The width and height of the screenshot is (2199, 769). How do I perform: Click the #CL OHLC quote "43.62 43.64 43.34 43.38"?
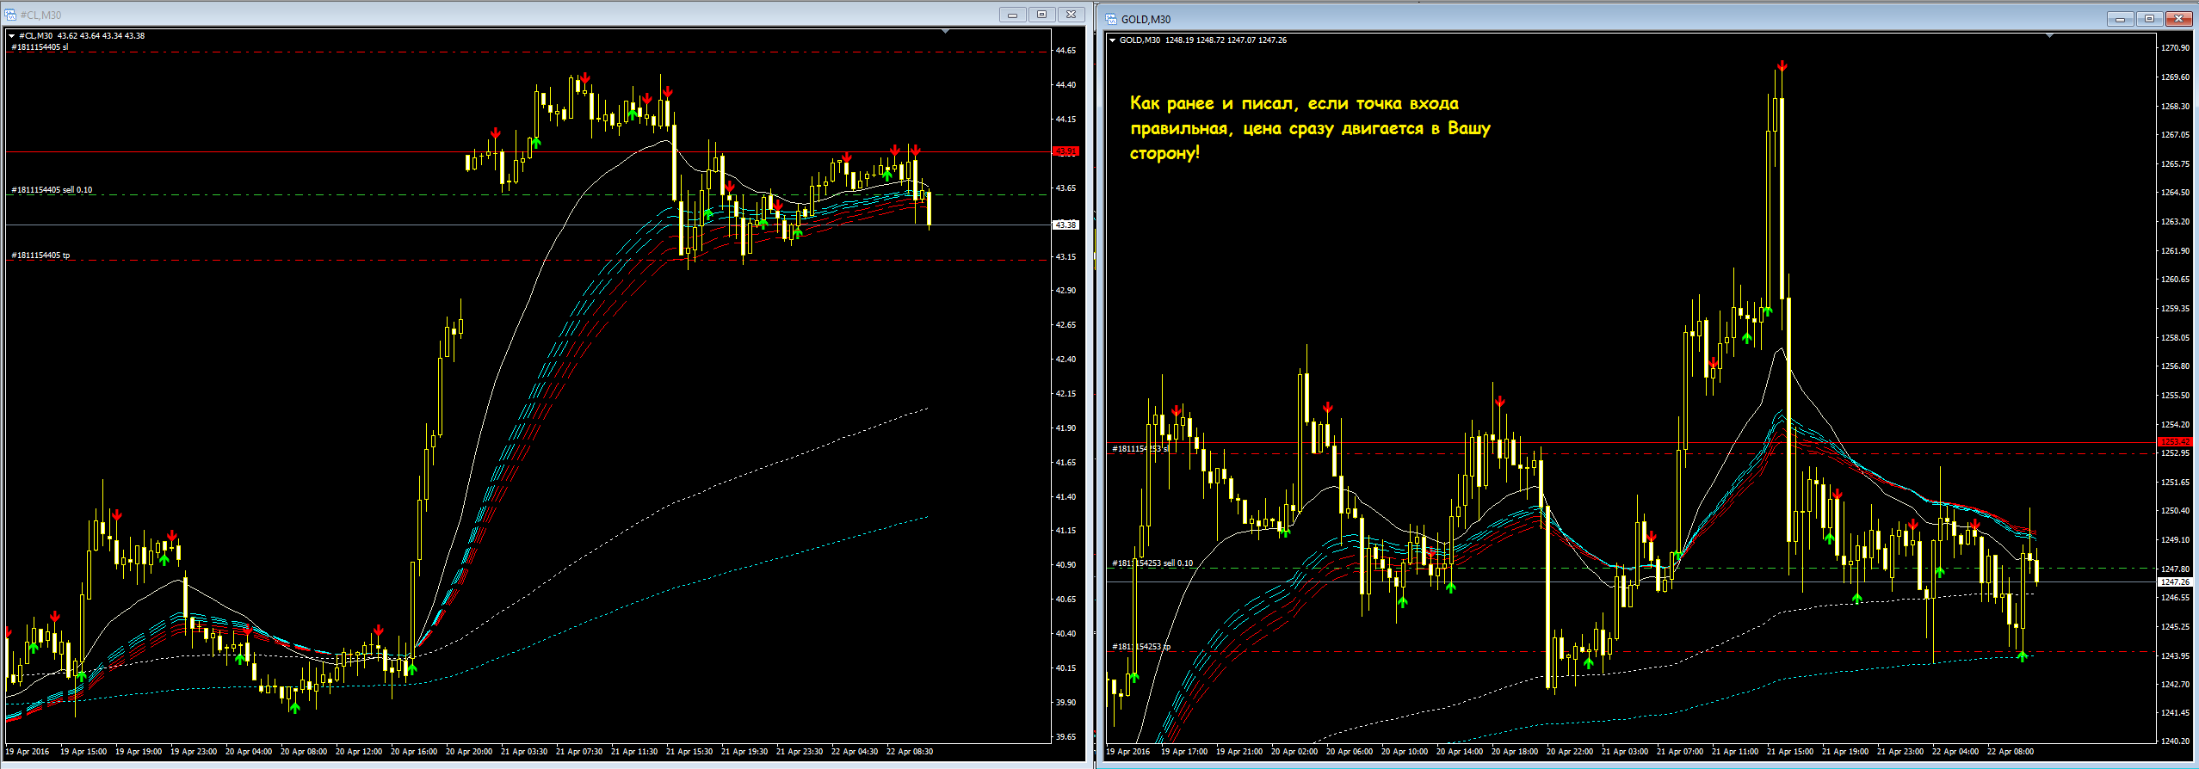tap(101, 36)
